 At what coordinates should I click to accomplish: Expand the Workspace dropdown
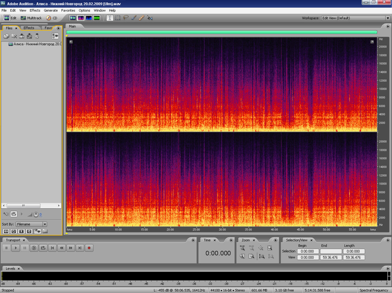coord(388,18)
